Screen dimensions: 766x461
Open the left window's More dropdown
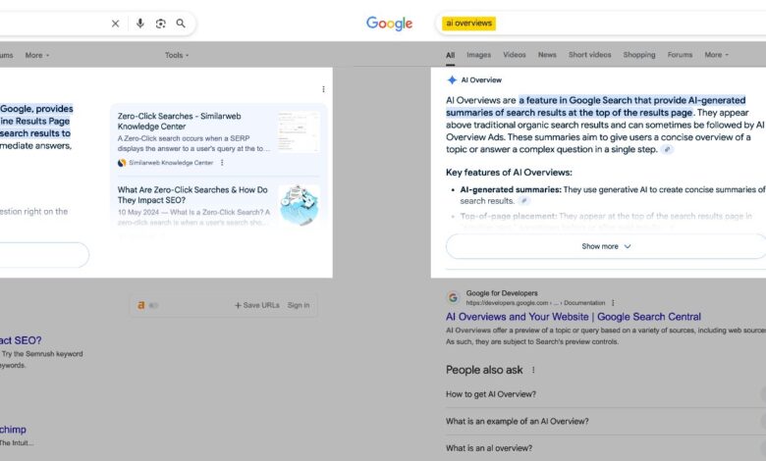37,55
